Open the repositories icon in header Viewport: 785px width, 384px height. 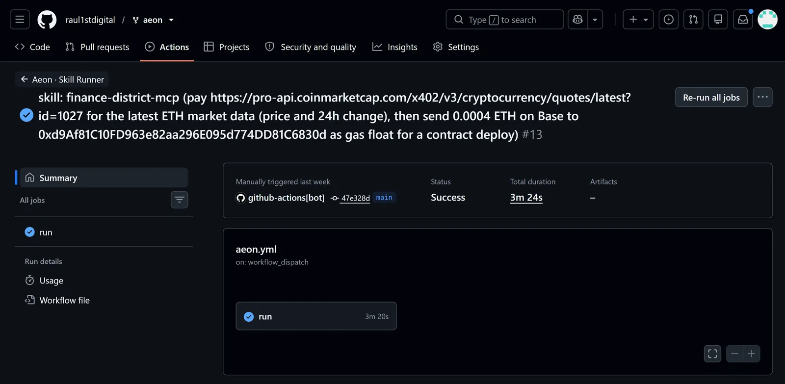pyautogui.click(x=718, y=20)
